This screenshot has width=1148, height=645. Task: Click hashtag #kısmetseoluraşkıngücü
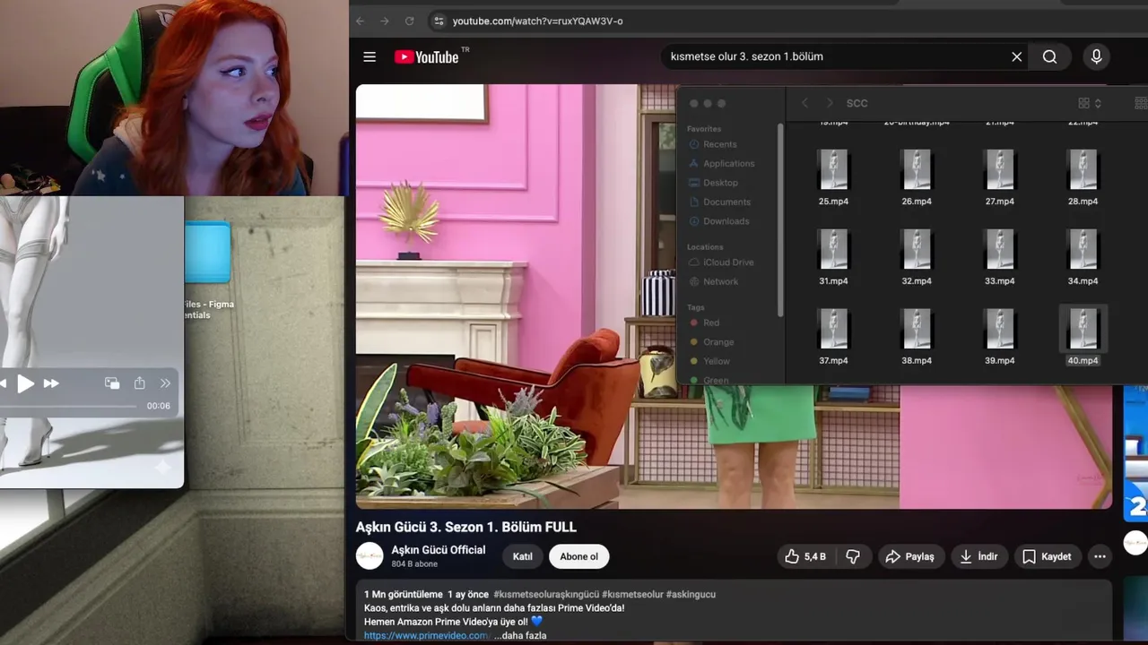(x=546, y=594)
